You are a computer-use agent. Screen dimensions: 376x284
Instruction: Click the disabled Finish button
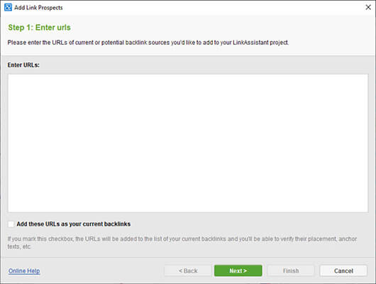(x=291, y=271)
